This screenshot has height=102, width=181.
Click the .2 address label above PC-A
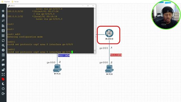click(60, 62)
